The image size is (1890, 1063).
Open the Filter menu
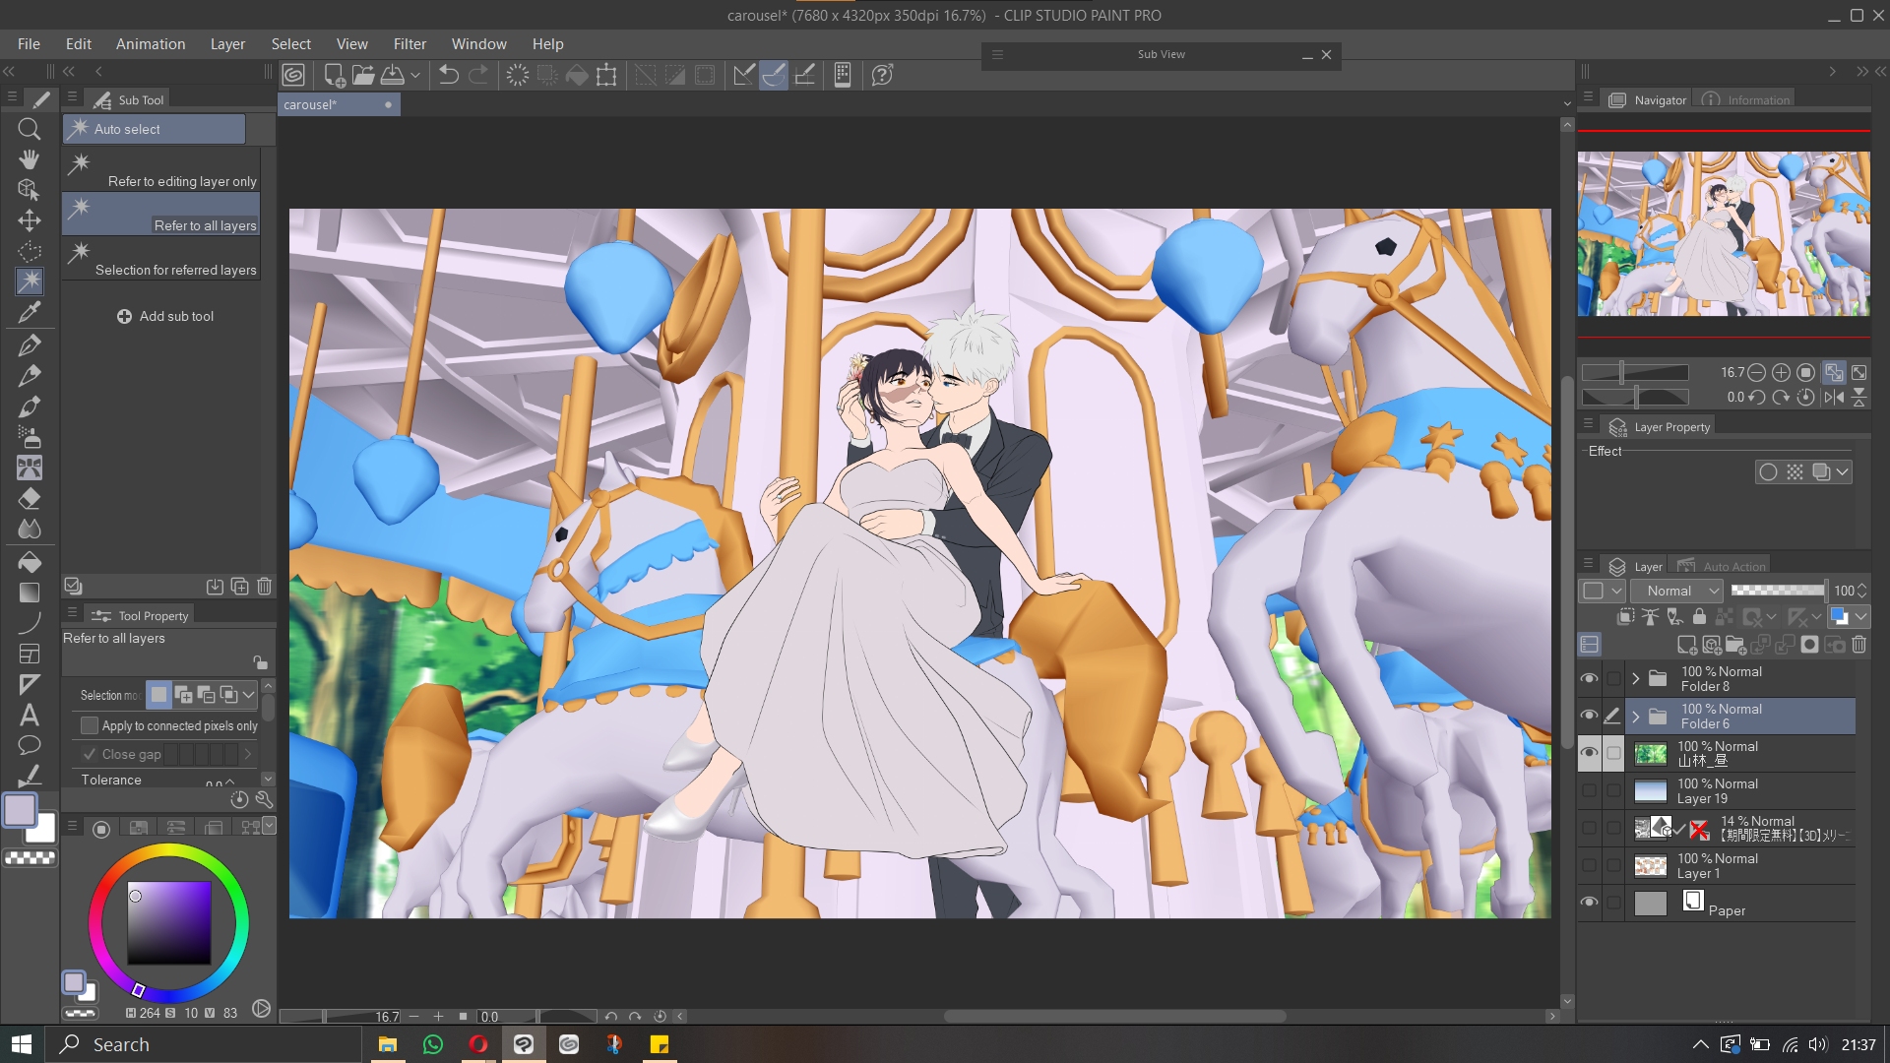click(x=409, y=44)
